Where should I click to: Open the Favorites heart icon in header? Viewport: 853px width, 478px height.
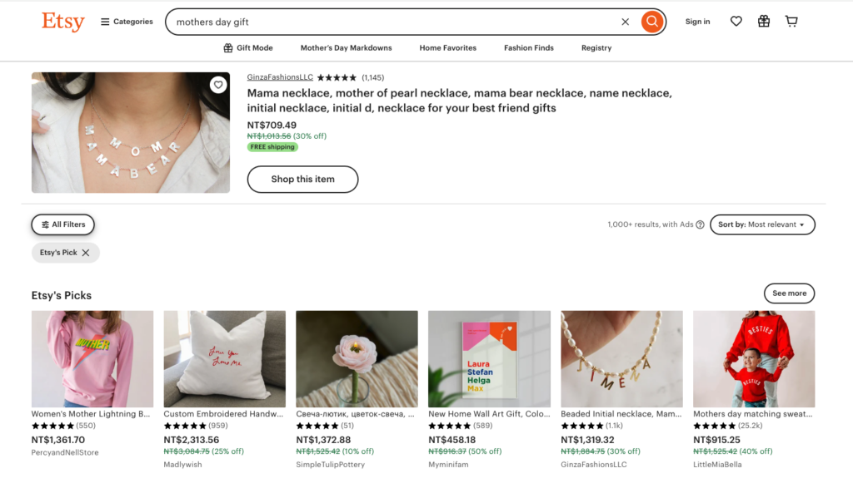pyautogui.click(x=736, y=22)
